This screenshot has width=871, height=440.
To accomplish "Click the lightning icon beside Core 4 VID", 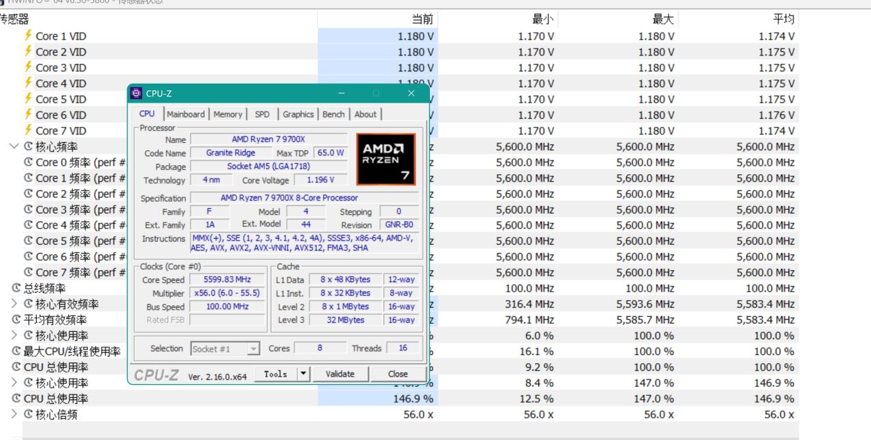I will pyautogui.click(x=28, y=83).
